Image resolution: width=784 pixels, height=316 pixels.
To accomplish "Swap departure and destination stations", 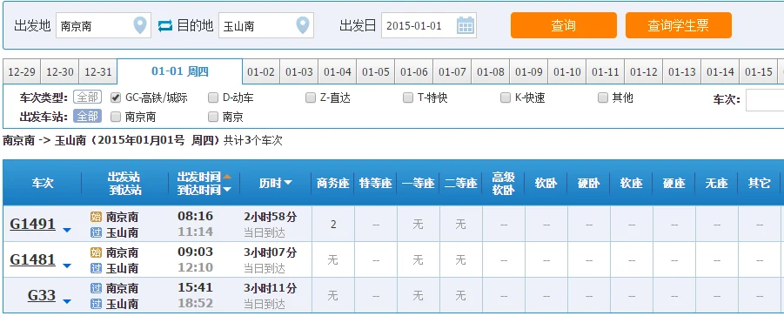I will click(165, 25).
